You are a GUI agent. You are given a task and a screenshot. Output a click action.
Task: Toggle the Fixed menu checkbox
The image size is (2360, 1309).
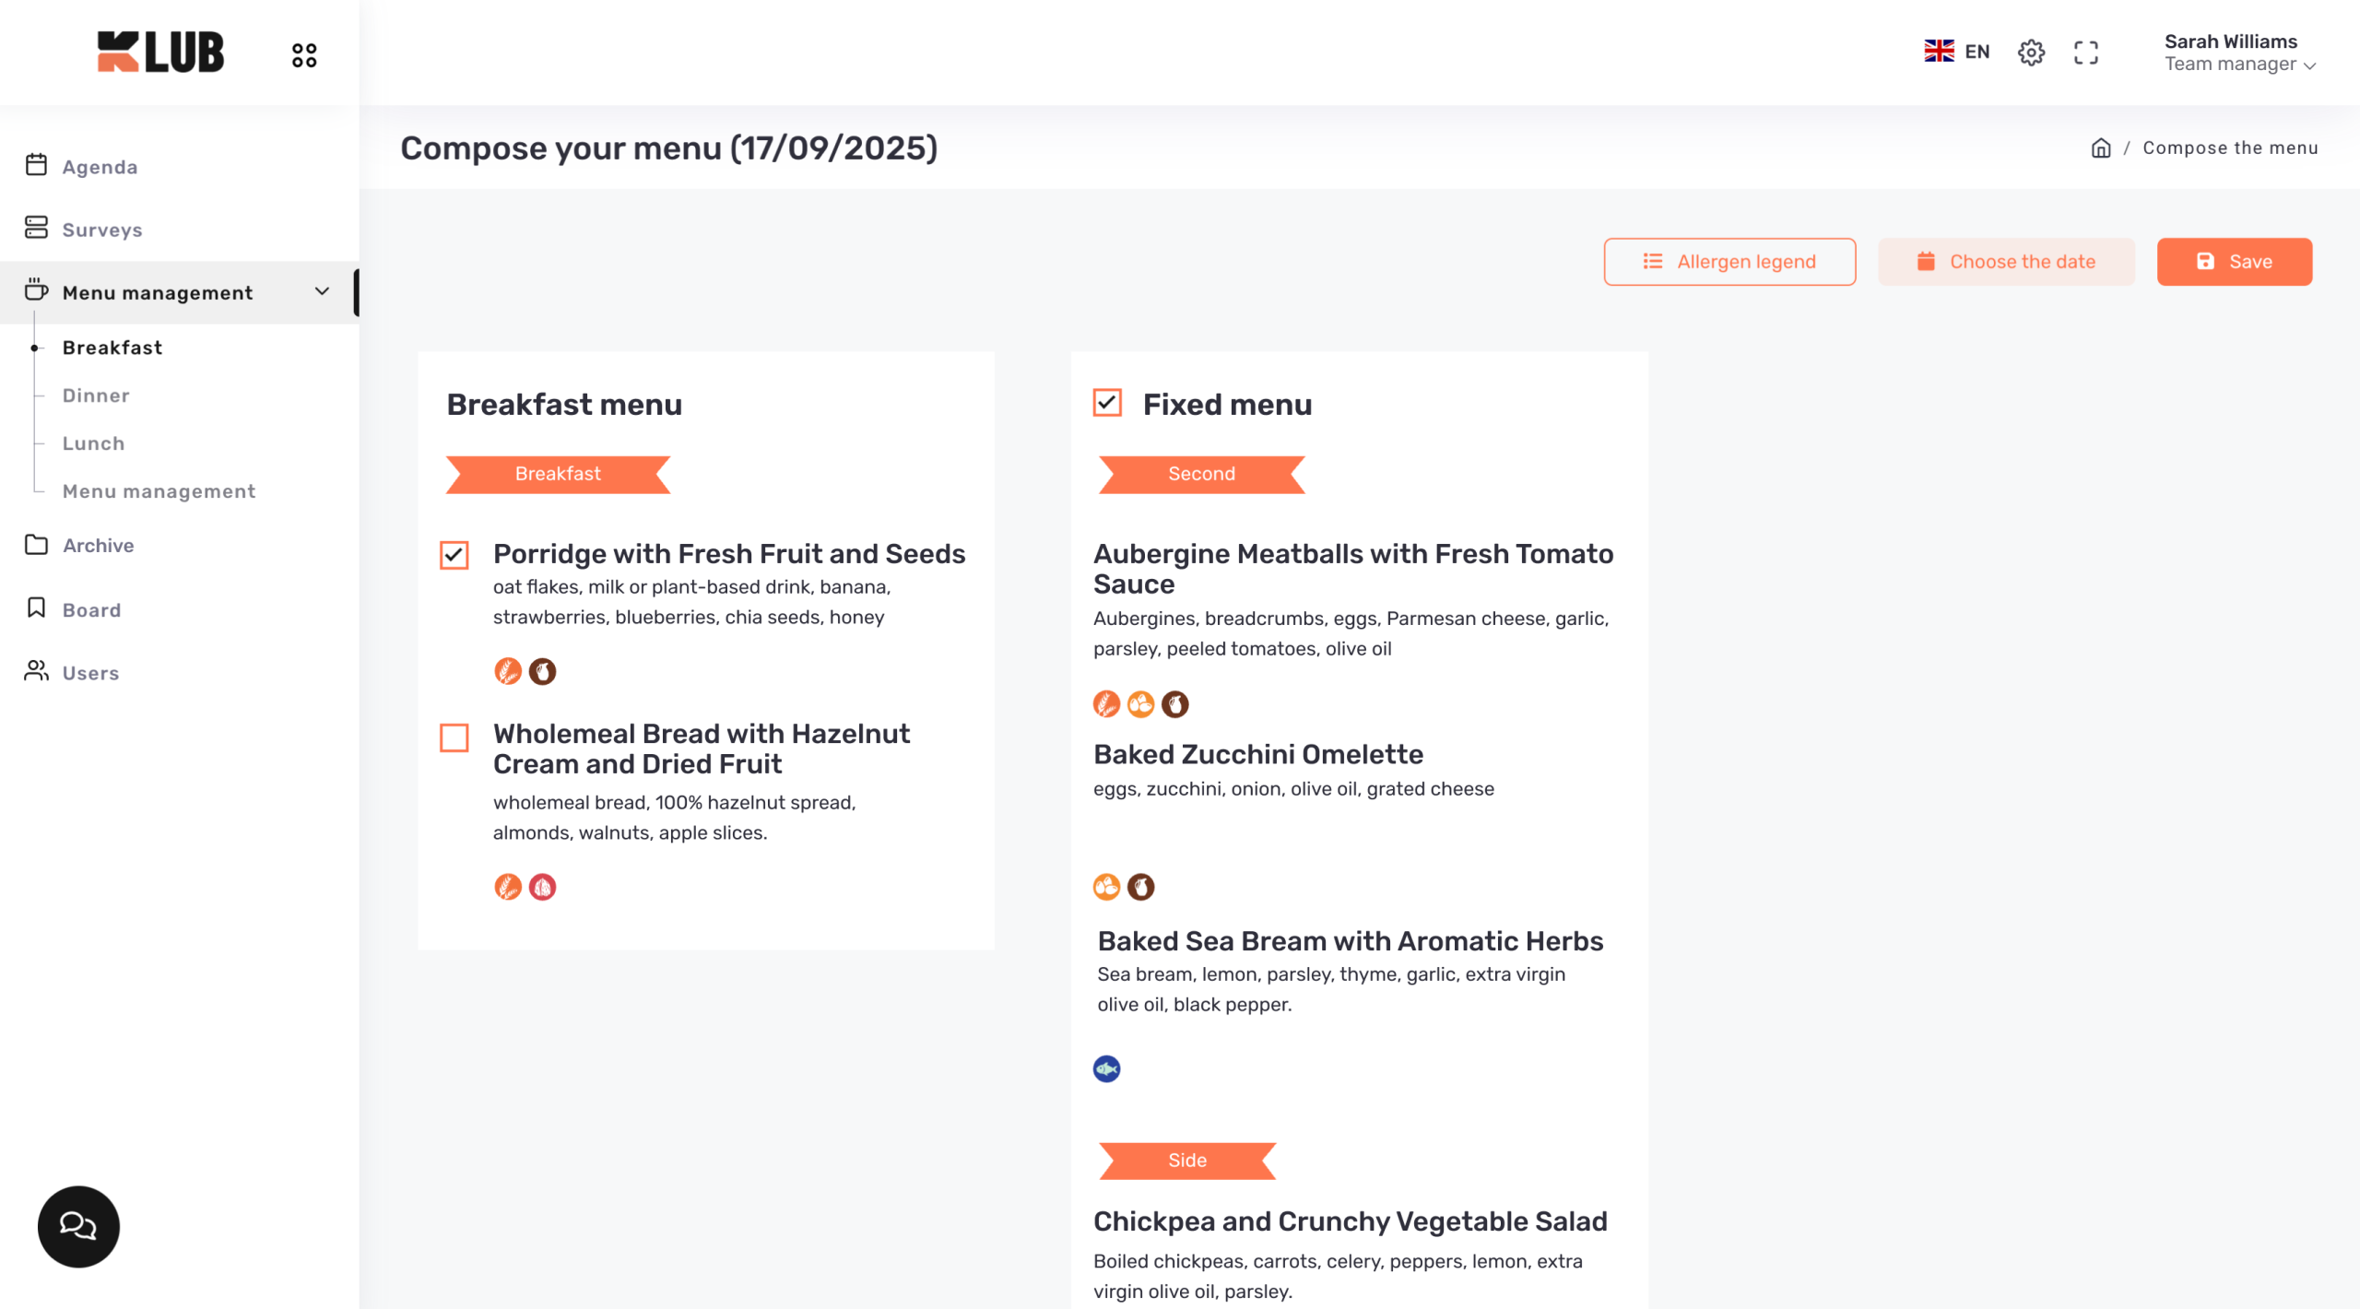(1107, 403)
